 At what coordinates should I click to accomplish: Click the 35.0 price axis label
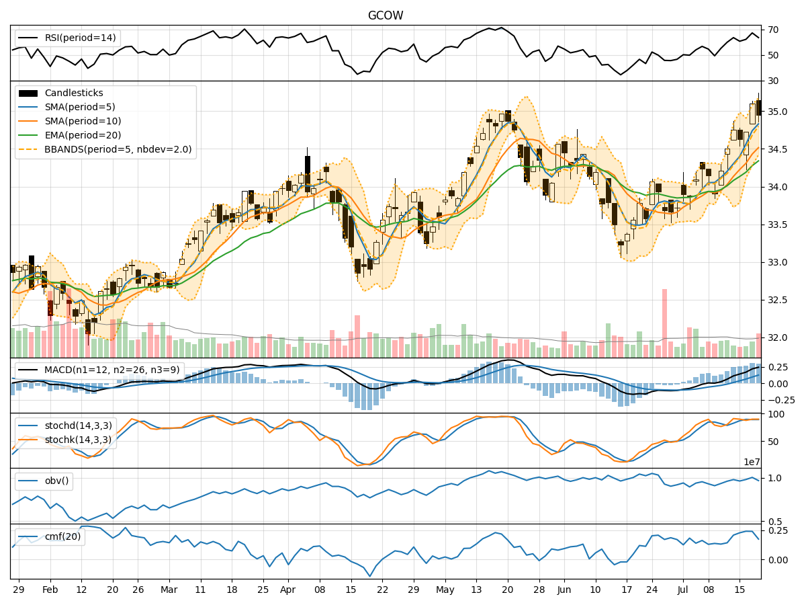pyautogui.click(x=777, y=112)
